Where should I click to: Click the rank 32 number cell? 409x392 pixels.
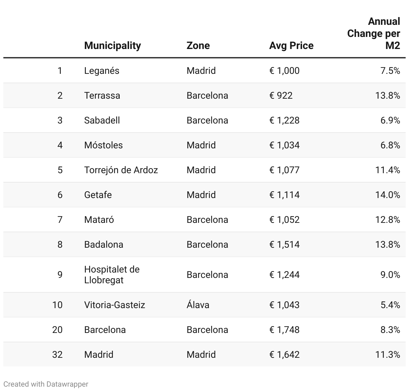coord(57,355)
